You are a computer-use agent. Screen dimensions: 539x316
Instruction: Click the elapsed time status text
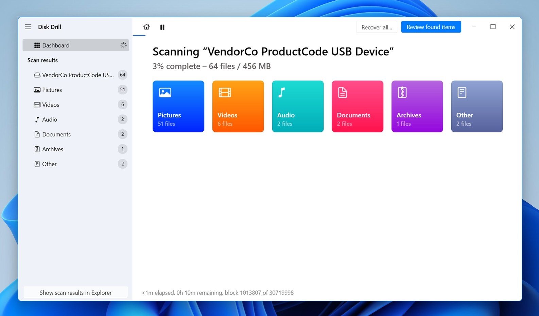(x=218, y=293)
